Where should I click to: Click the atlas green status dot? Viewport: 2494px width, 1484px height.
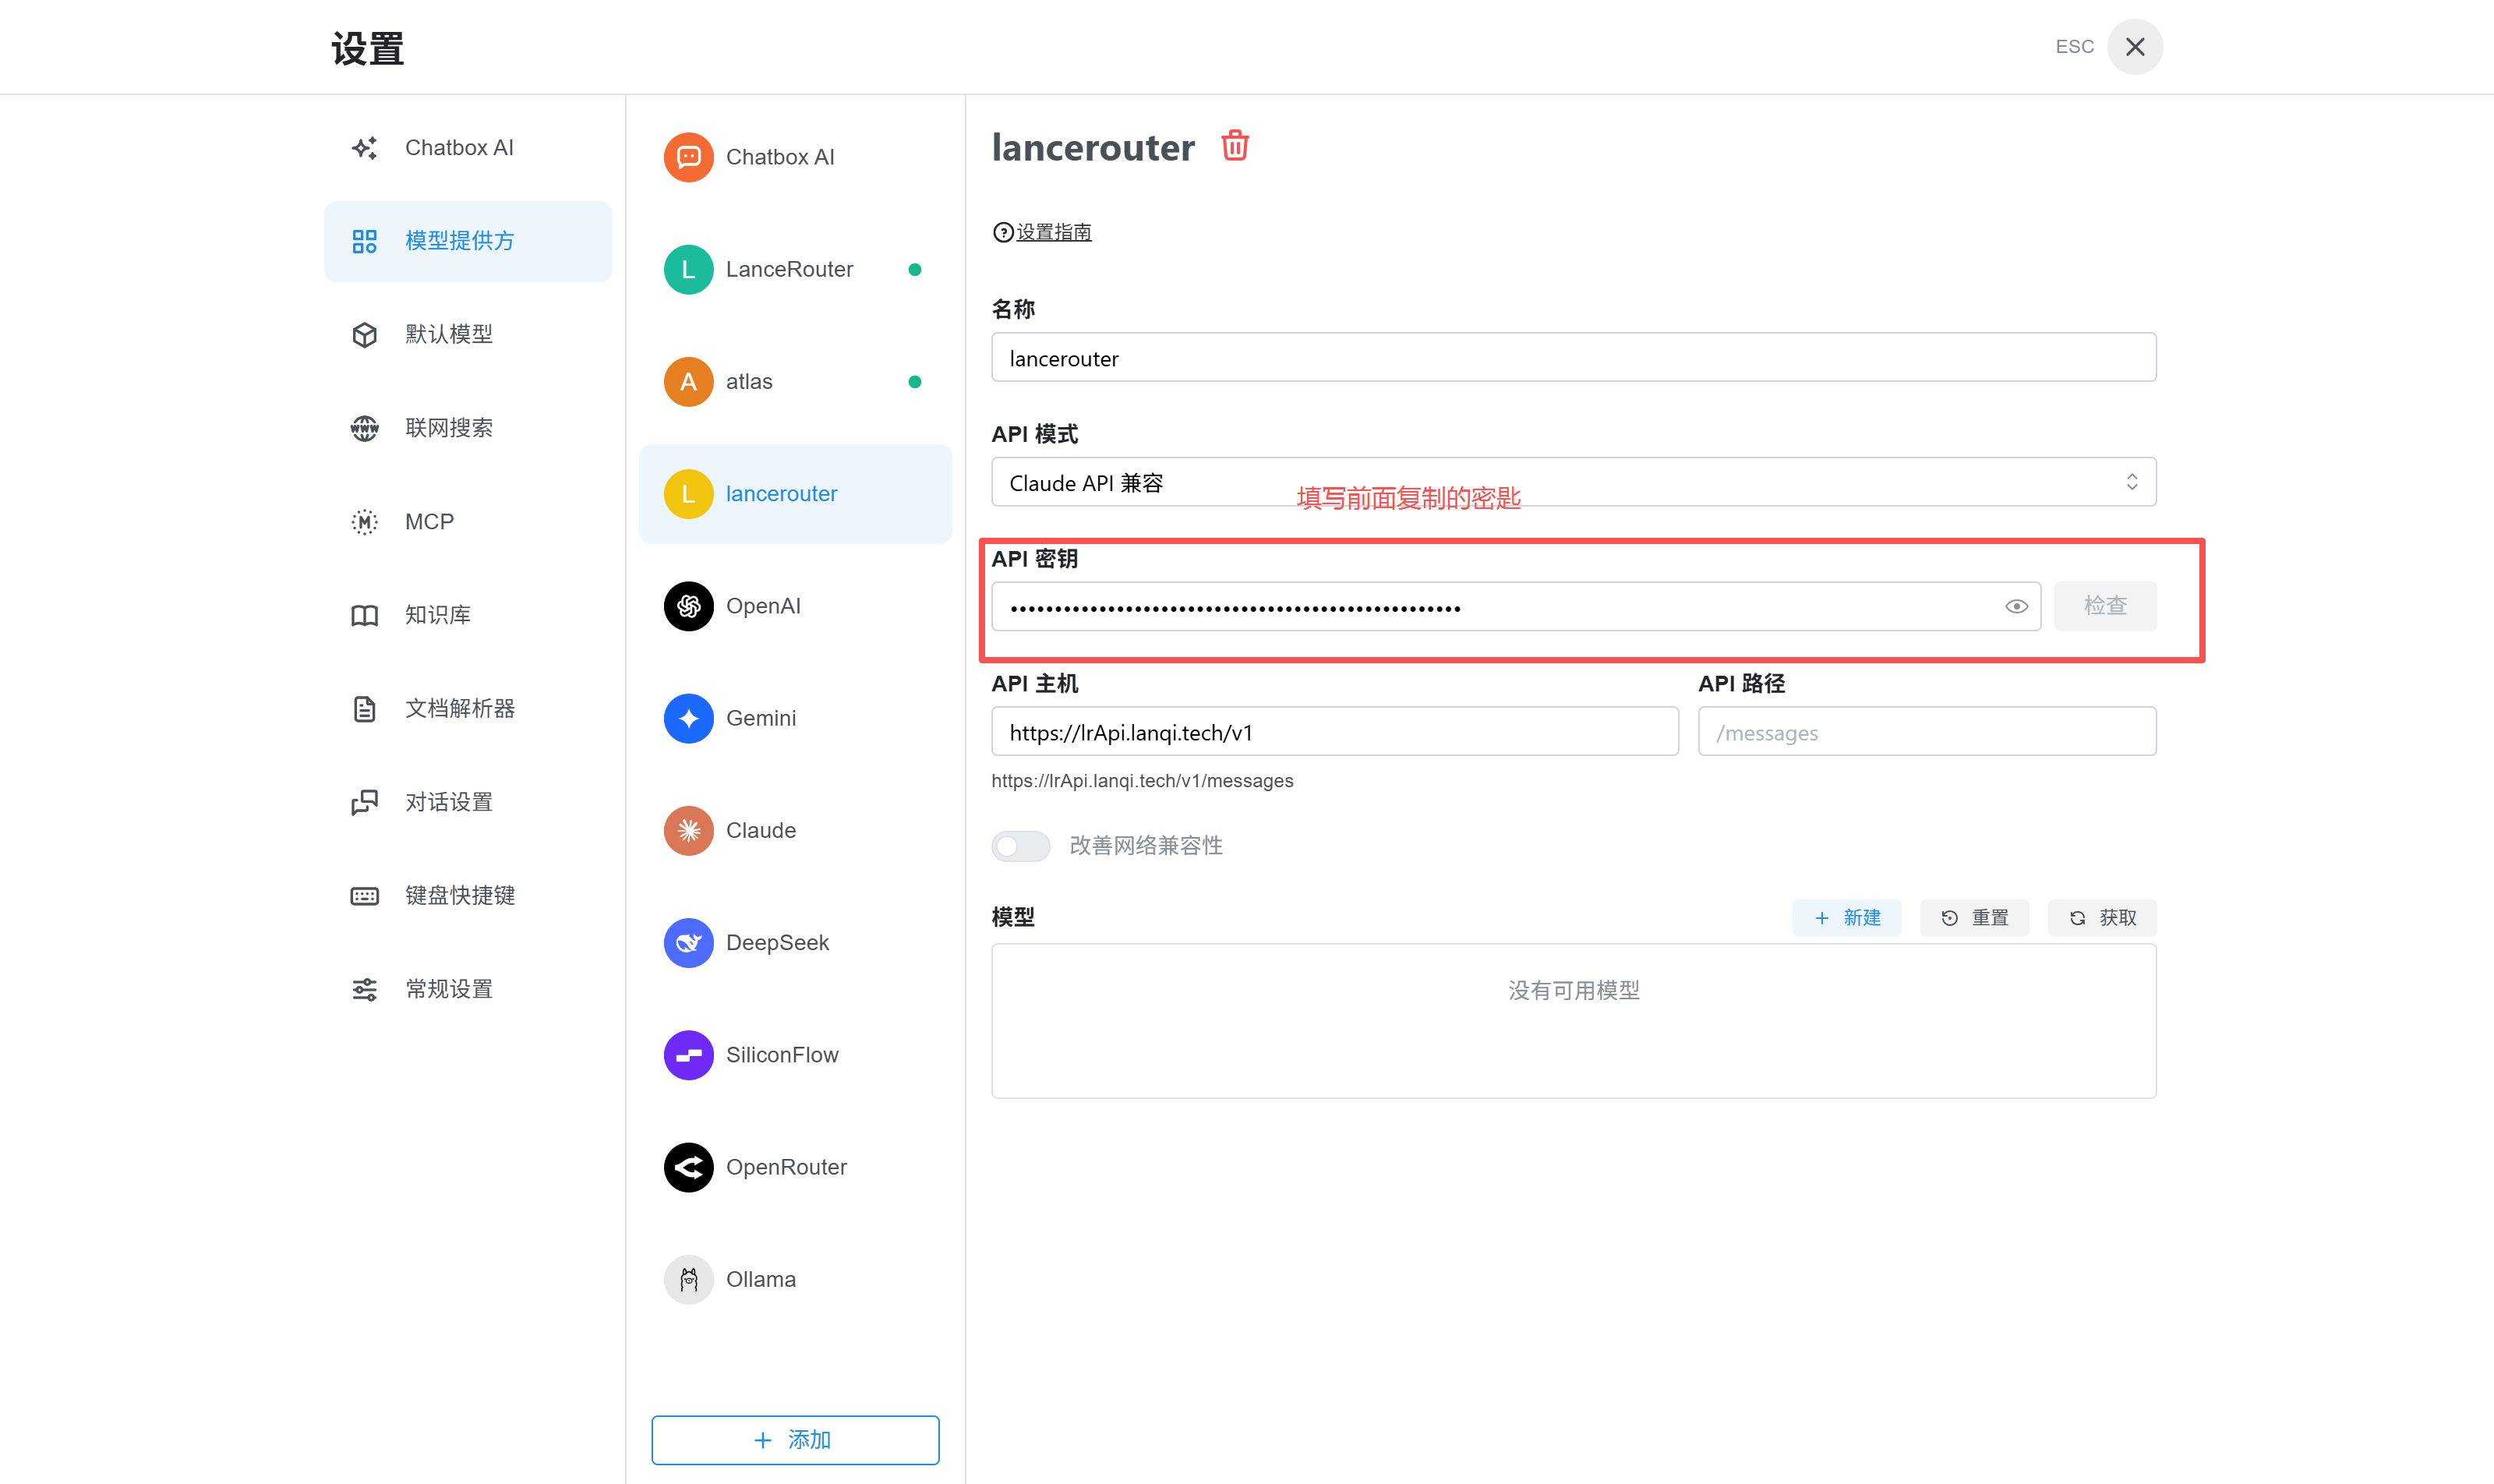[x=914, y=381]
